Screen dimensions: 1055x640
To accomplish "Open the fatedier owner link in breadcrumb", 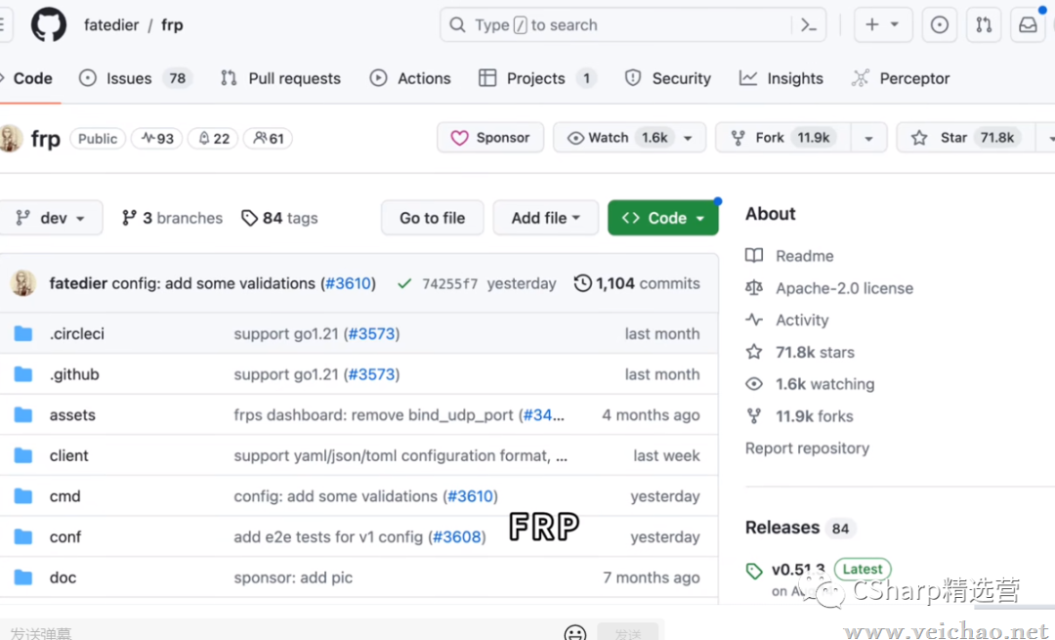I will (111, 24).
